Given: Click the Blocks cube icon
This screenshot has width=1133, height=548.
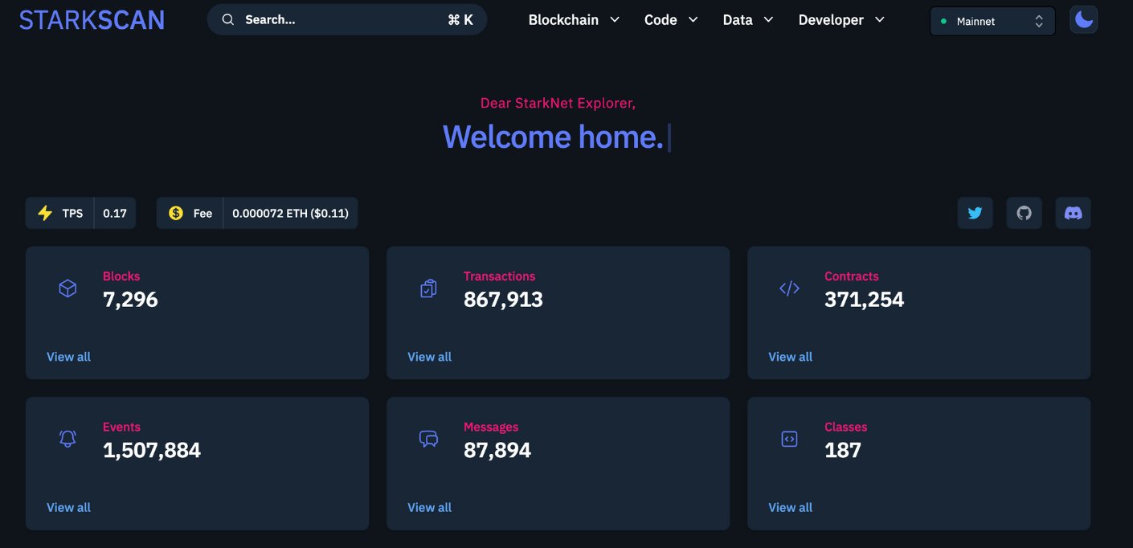Looking at the screenshot, I should (67, 288).
